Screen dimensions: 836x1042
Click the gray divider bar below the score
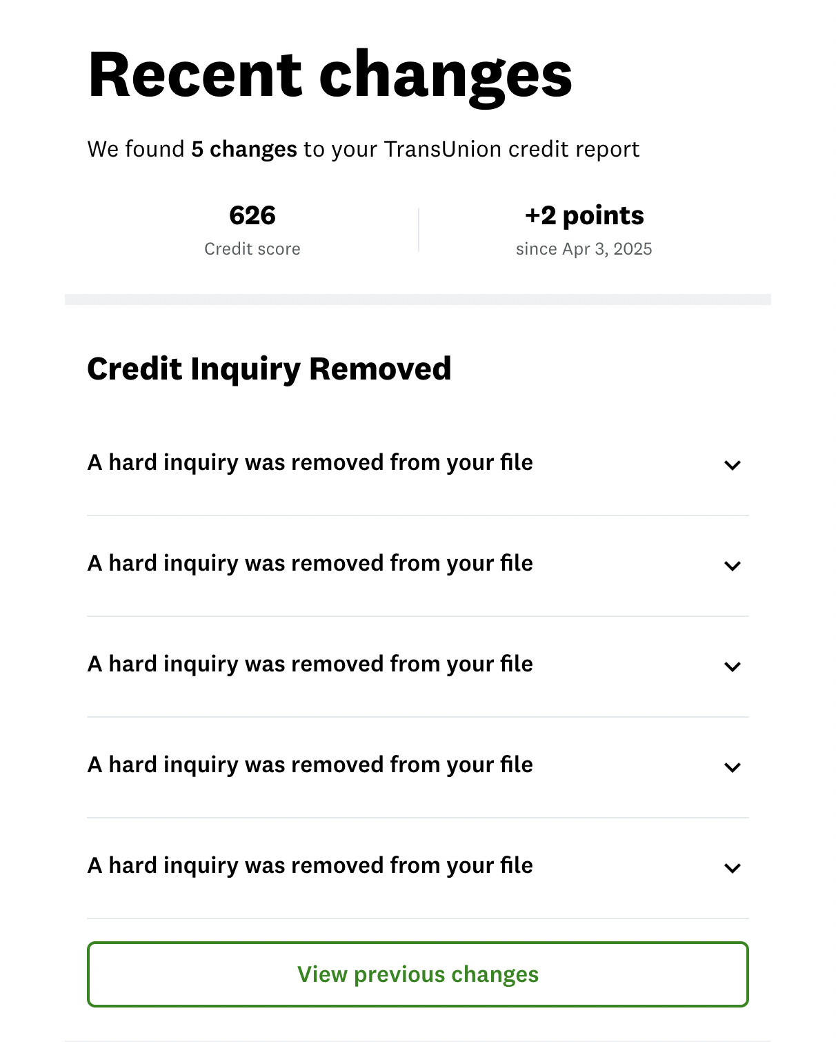click(417, 299)
